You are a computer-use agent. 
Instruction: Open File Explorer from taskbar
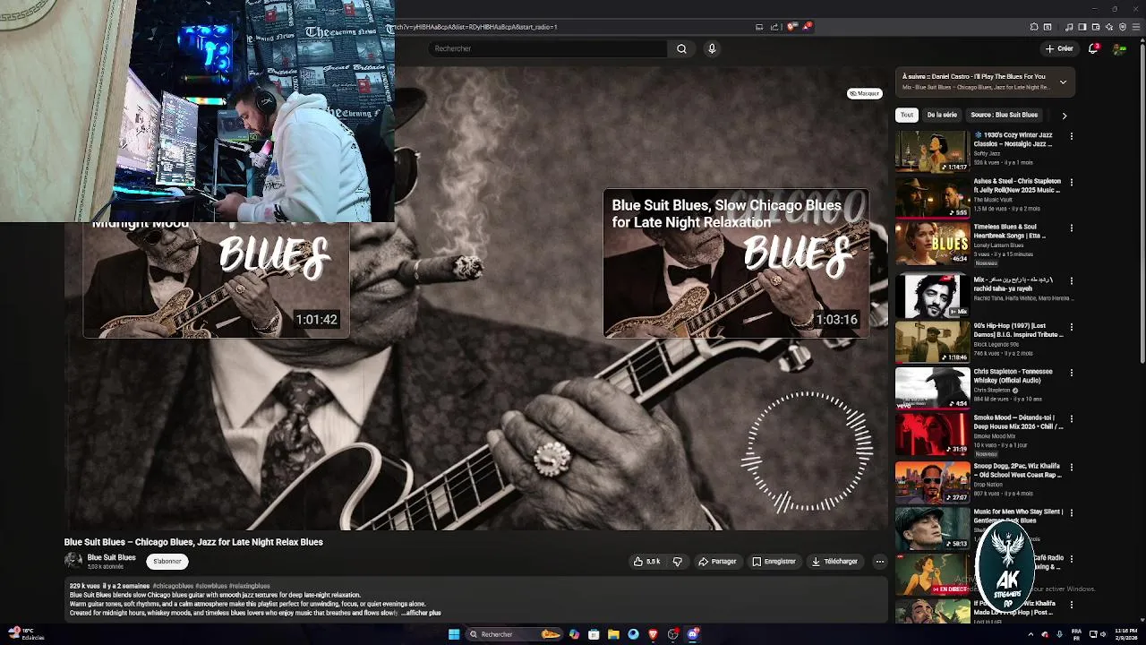pyautogui.click(x=613, y=634)
